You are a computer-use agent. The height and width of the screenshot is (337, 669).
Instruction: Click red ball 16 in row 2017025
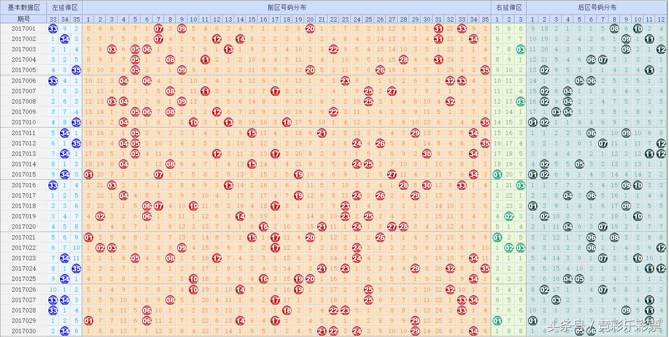264,279
